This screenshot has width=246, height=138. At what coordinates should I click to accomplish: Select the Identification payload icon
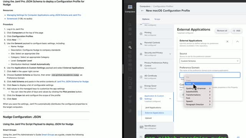141,127
